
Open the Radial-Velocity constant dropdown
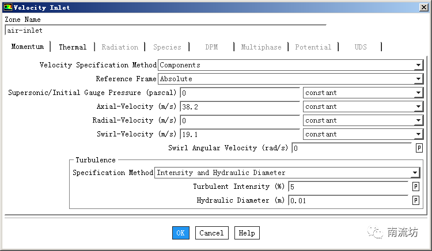click(x=418, y=120)
